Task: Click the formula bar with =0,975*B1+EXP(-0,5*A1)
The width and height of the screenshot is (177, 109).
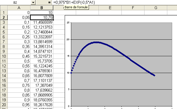Action: [x=114, y=2]
